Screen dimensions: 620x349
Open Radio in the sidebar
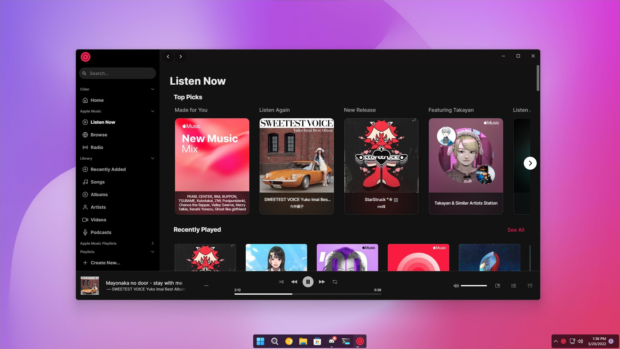click(118, 147)
